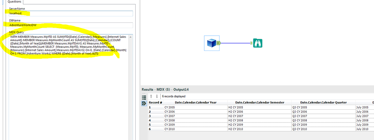Select the Date.Calendar.Calendar Year column header

pos(196,103)
